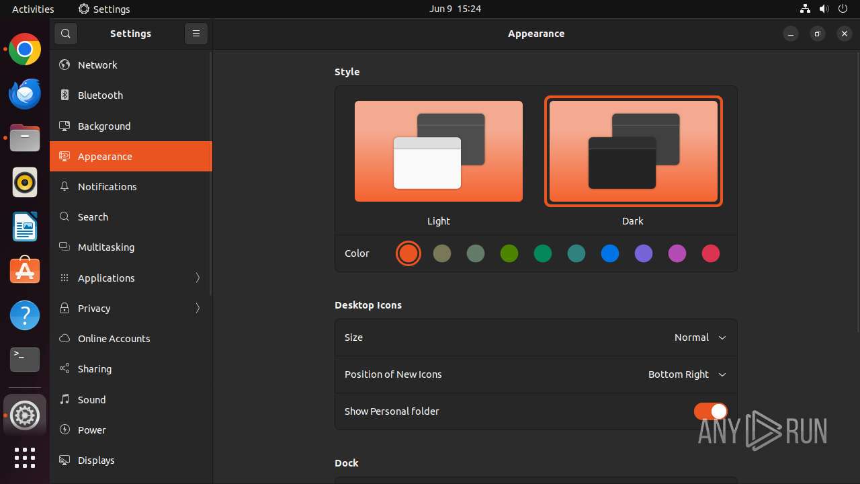Viewport: 860px width, 484px height.
Task: Click the sidebar scrollbar
Action: tap(211, 173)
